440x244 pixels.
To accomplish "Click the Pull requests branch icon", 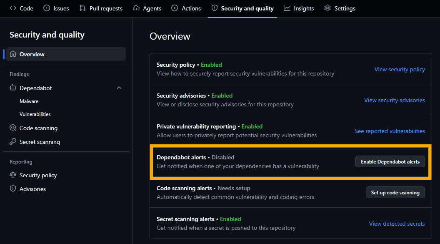I will (x=82, y=8).
